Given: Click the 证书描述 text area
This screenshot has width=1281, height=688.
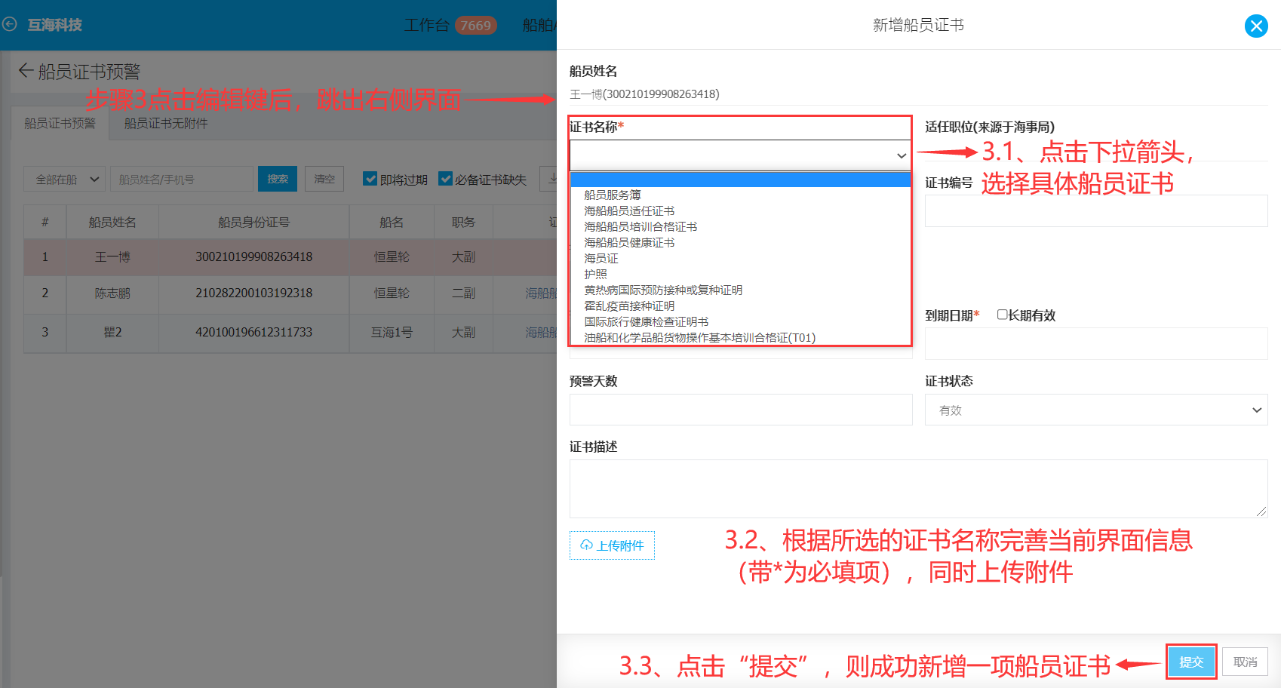Looking at the screenshot, I should [918, 489].
